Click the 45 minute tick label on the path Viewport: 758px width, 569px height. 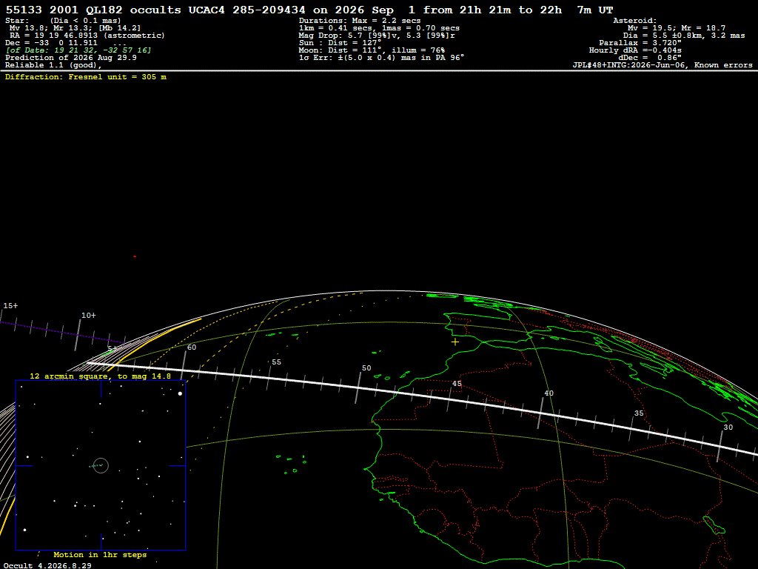point(457,384)
